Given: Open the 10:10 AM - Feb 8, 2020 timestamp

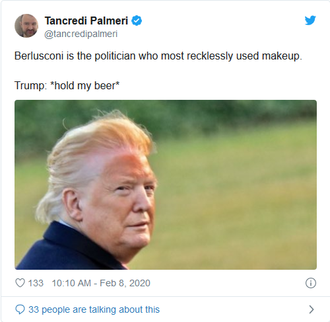Looking at the screenshot, I should 101,283.
